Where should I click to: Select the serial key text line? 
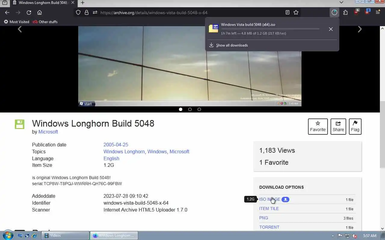point(77,184)
